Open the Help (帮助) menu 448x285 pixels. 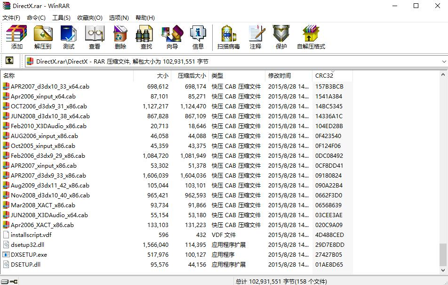[145, 18]
